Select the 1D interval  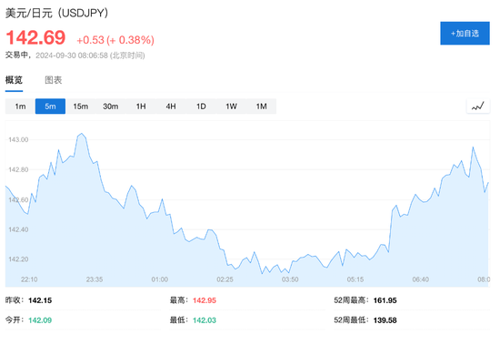coord(201,107)
